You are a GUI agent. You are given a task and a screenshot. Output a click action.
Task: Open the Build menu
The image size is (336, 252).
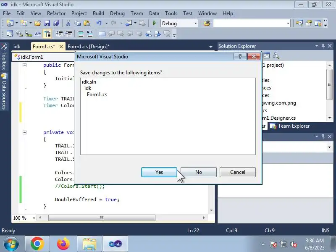point(98,13)
